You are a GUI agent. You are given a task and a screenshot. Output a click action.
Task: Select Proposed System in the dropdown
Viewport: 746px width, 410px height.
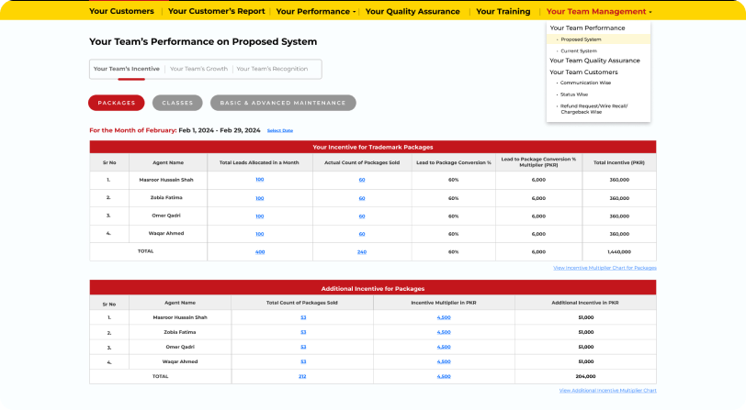coord(581,39)
